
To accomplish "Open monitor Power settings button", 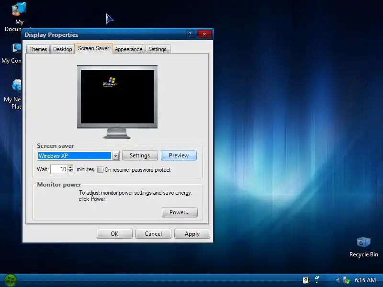I will pyautogui.click(x=180, y=212).
